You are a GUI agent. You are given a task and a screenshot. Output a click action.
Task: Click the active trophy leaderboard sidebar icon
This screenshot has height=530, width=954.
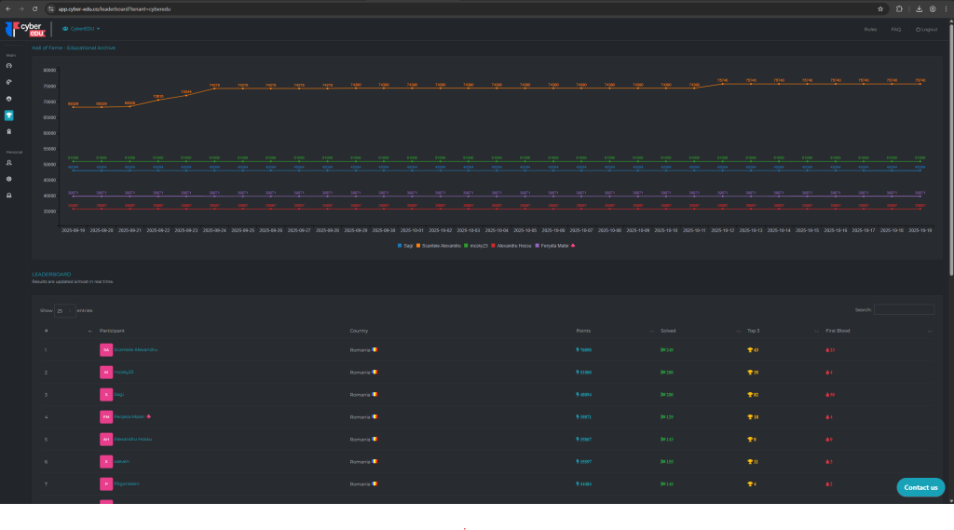[x=9, y=116]
